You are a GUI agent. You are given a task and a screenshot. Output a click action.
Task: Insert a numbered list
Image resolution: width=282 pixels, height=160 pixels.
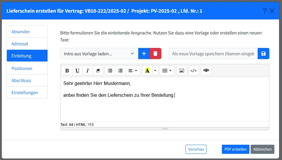pos(120,71)
